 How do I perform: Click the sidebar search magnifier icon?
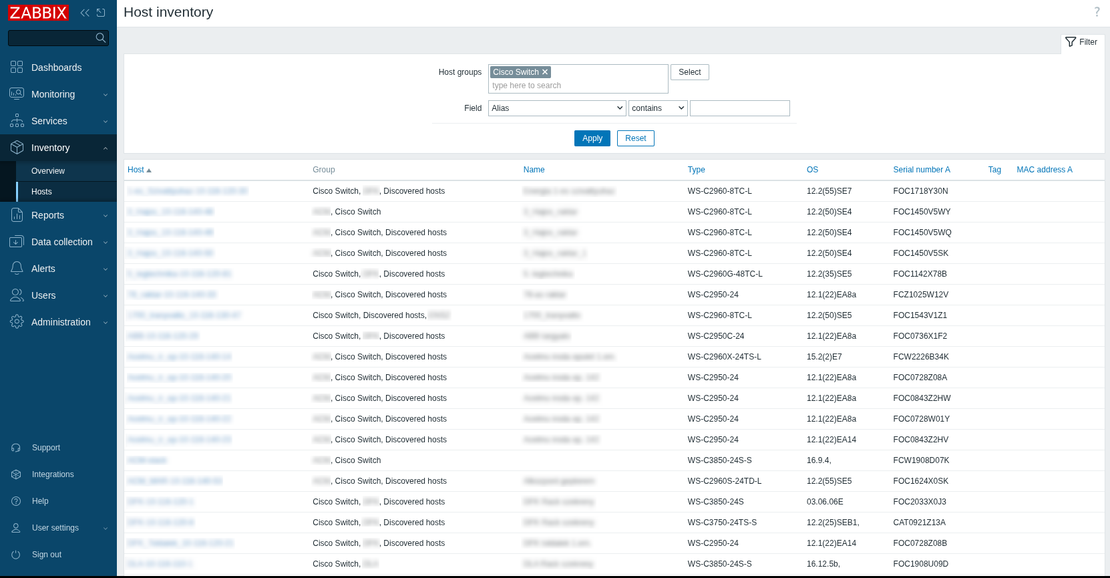tap(101, 38)
